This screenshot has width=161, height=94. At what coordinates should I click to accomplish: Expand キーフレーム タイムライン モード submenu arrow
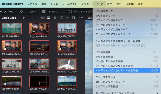pyautogui.click(x=157, y=93)
